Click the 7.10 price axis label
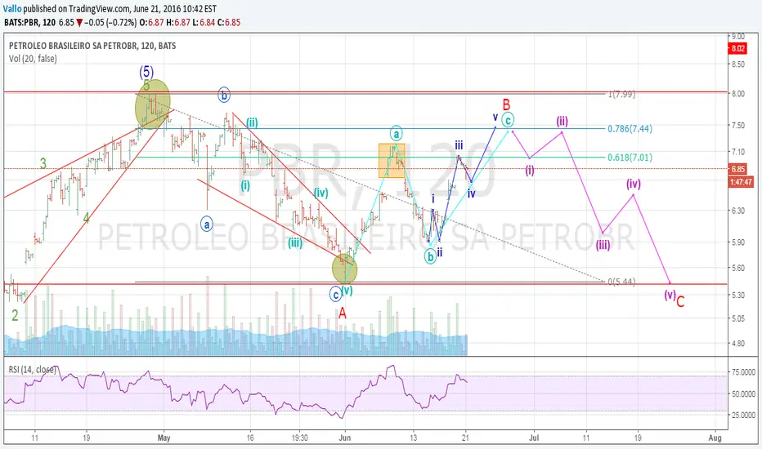This screenshot has height=449, width=762. 738,152
